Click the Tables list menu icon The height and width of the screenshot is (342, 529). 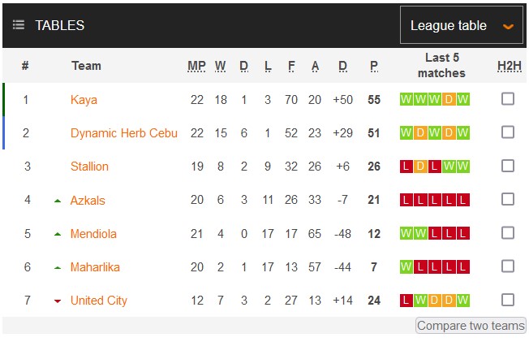pos(19,25)
